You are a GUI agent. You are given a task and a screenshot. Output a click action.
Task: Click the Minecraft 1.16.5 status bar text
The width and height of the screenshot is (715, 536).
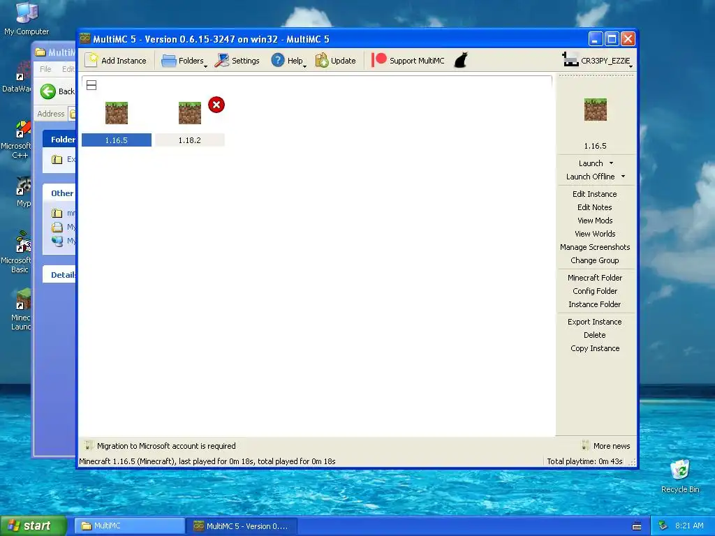pyautogui.click(x=207, y=461)
